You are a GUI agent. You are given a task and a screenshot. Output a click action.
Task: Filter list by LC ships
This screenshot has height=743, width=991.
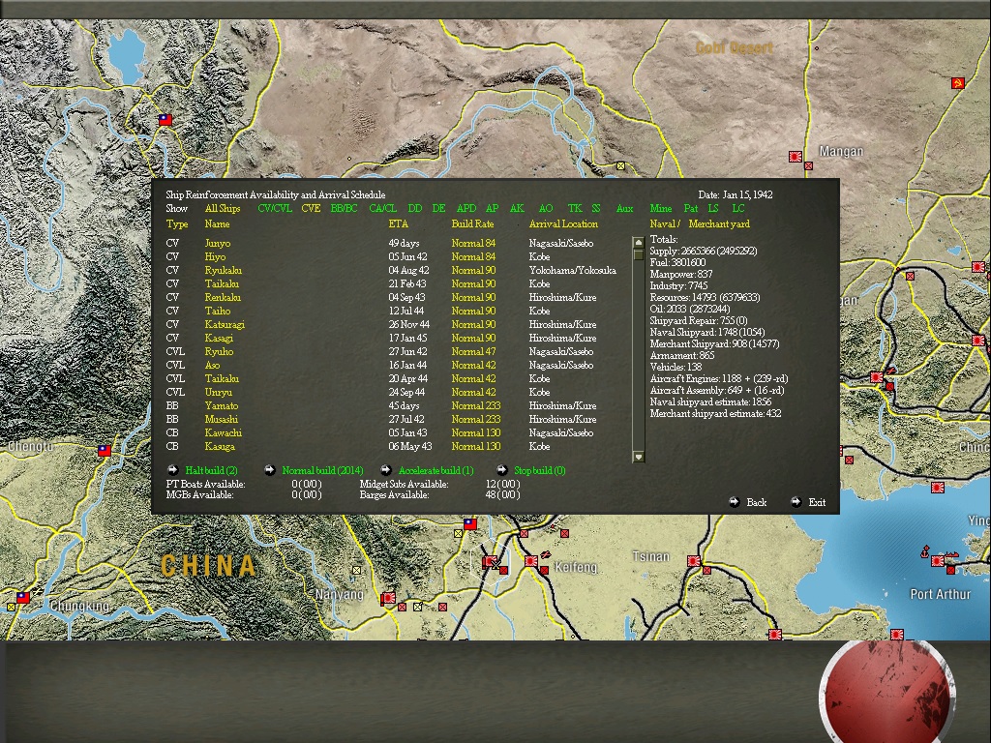(738, 208)
